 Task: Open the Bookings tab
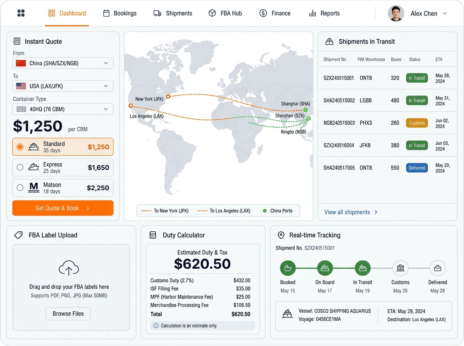pos(120,13)
